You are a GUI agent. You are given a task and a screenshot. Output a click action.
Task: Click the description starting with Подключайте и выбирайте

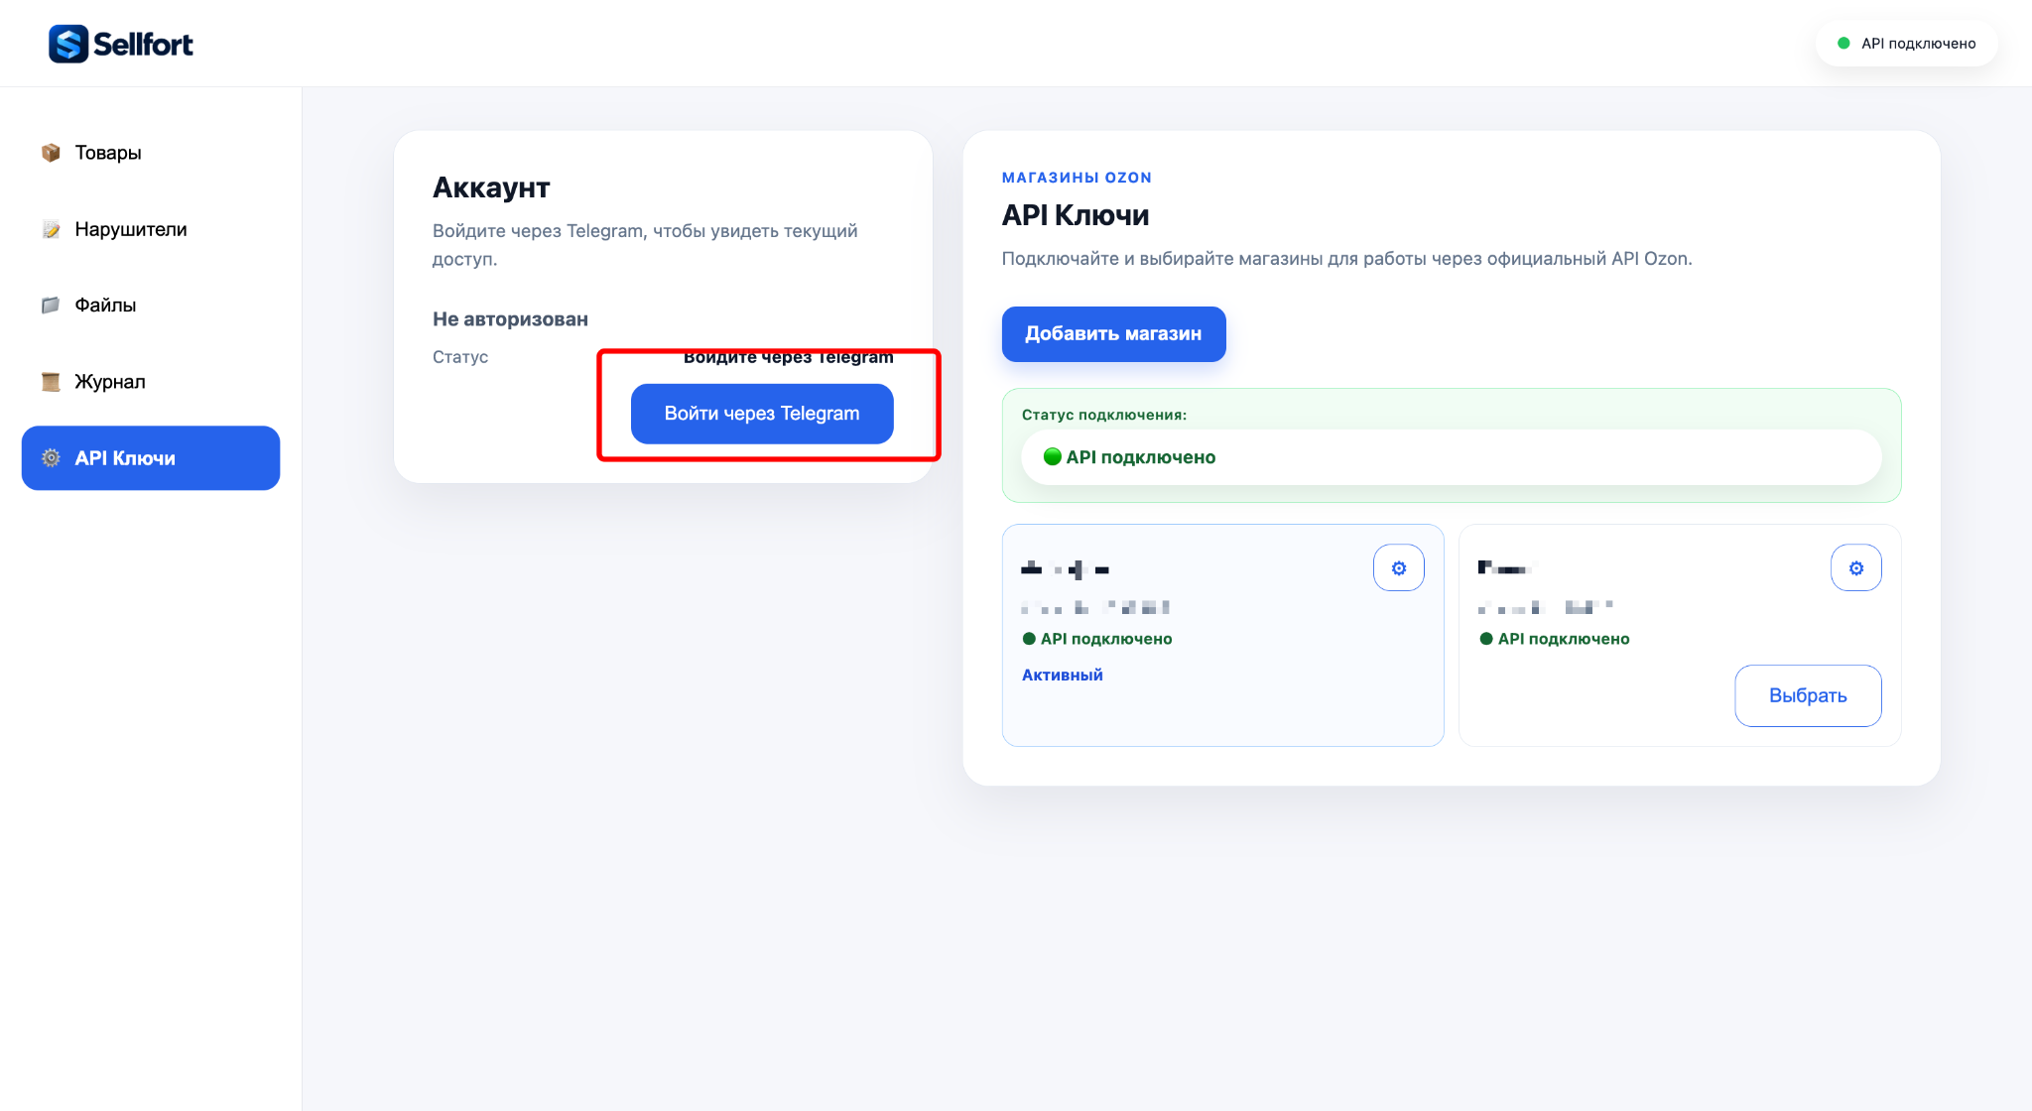[x=1347, y=259]
